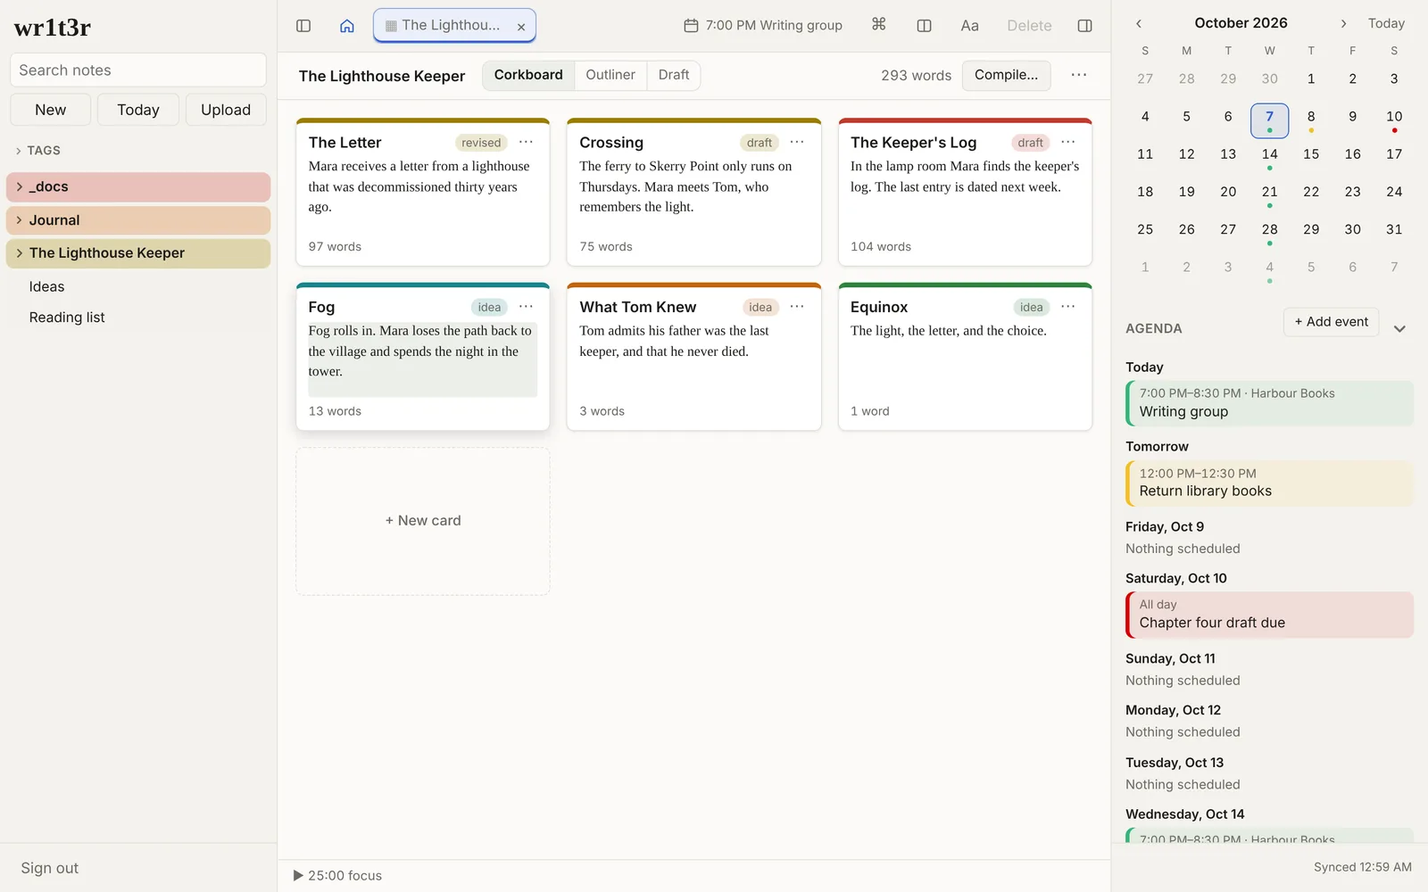Open the Aa typography settings
The height and width of the screenshot is (892, 1428).
click(x=970, y=26)
